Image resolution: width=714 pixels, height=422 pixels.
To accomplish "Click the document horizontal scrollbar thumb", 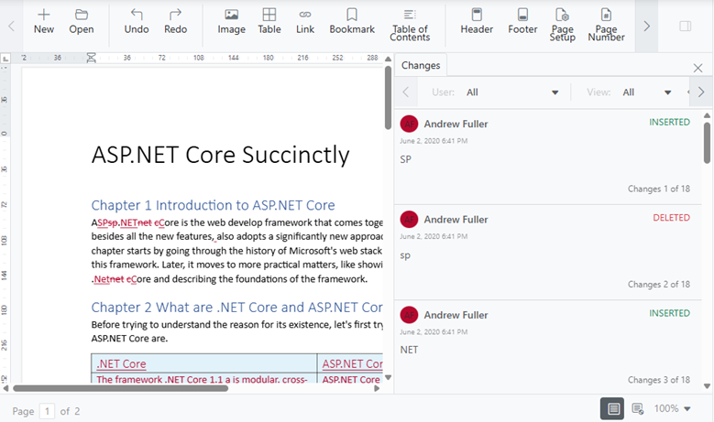I will tap(120, 388).
